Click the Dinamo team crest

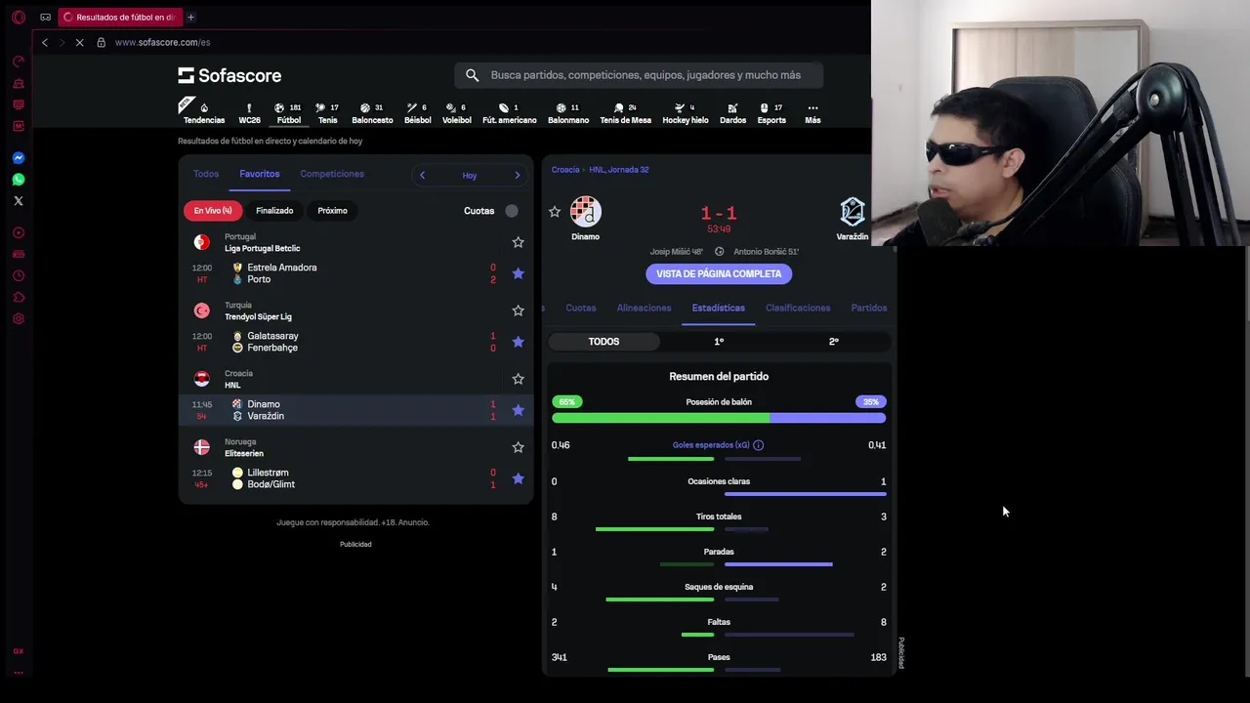pos(586,212)
